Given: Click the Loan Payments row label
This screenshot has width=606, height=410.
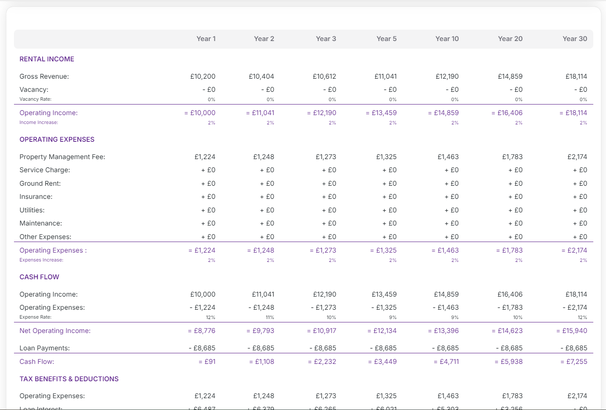Looking at the screenshot, I should point(44,348).
